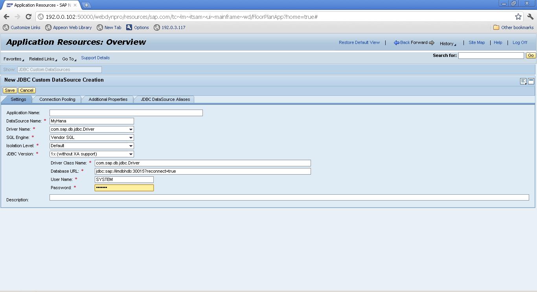Open Support Details link
This screenshot has height=292, width=537.
[95, 58]
